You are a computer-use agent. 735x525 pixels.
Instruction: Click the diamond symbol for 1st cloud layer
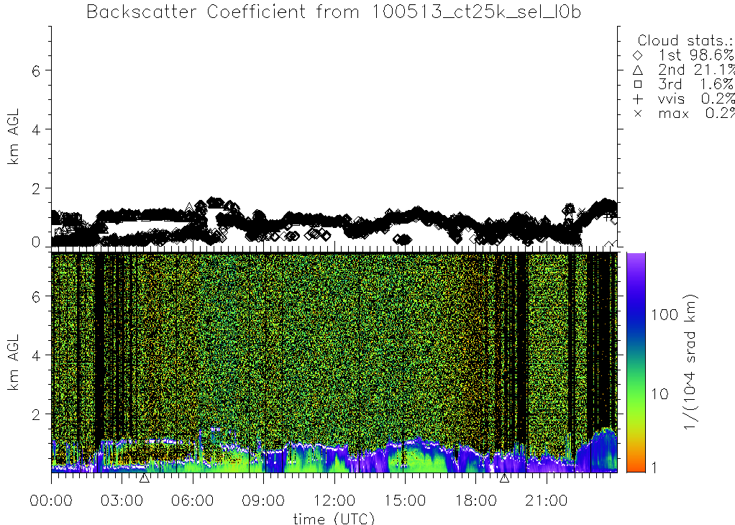(637, 55)
